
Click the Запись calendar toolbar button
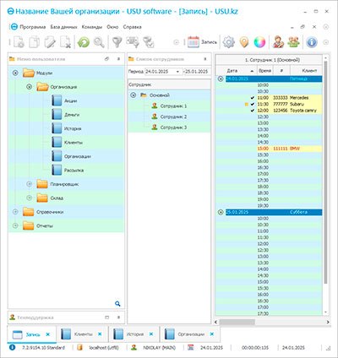[202, 42]
